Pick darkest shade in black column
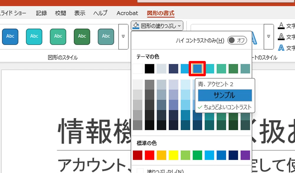Viewport: 295px width, 173px height. coord(150,125)
